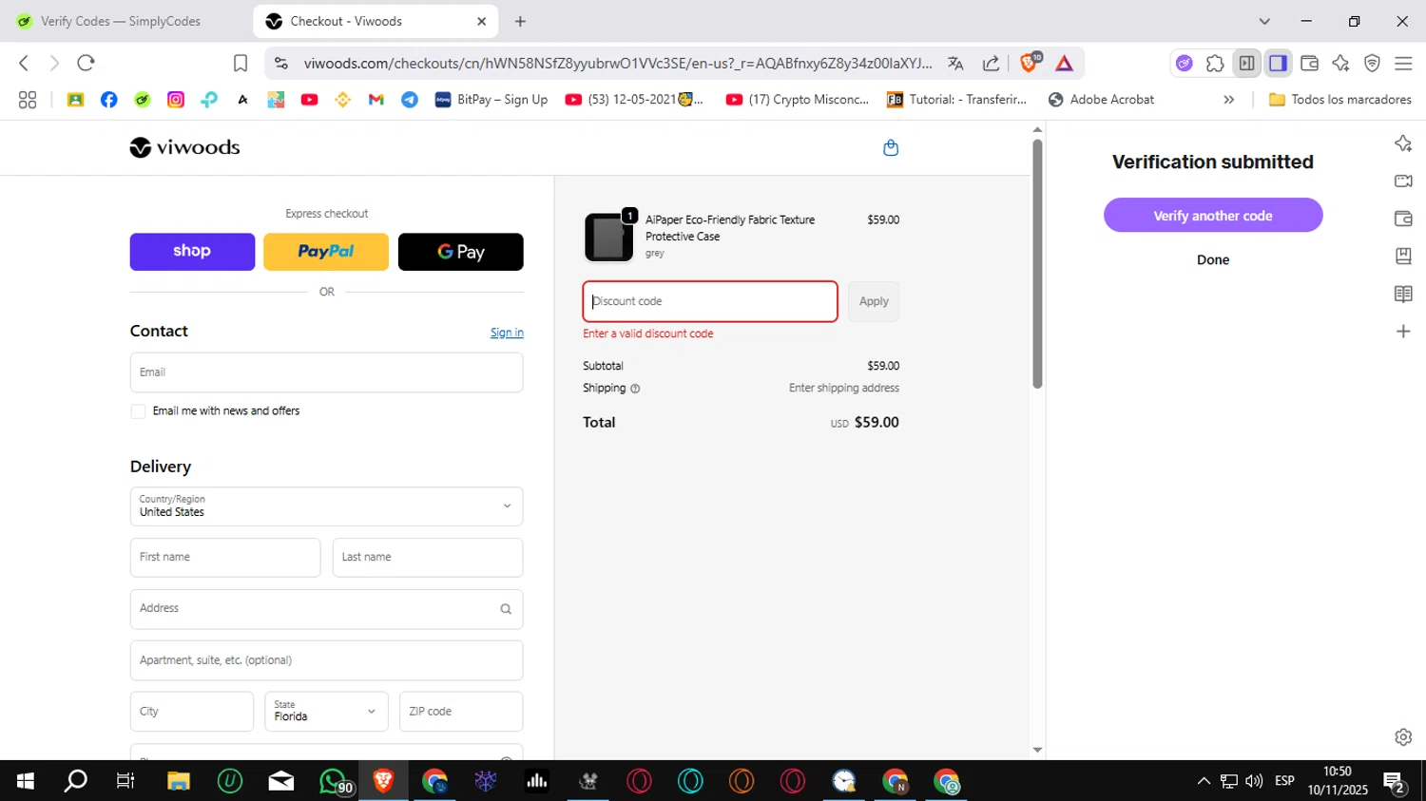Open the BitPay – Sign Up bookmark

coord(491,100)
